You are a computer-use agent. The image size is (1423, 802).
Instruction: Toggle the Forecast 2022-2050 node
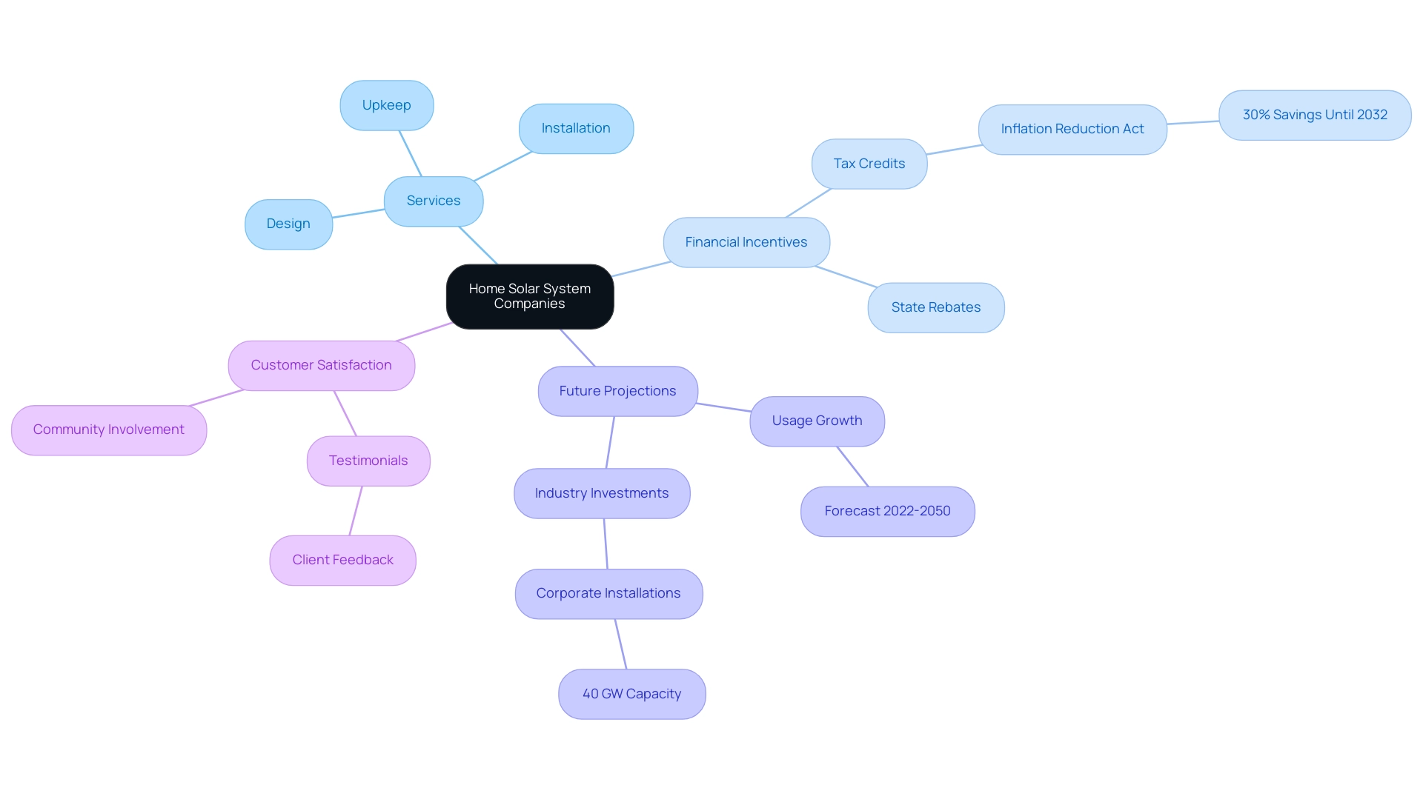tap(884, 510)
